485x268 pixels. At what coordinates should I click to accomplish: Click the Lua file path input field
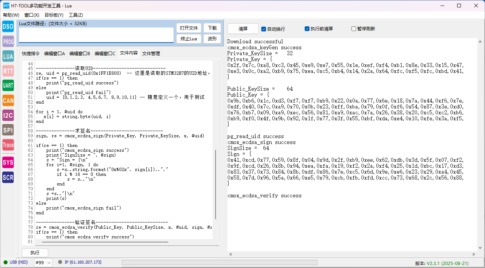tap(96, 35)
